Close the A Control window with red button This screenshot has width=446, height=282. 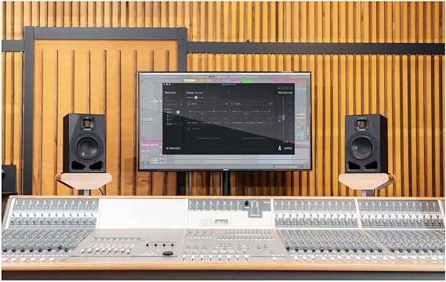tap(165, 85)
